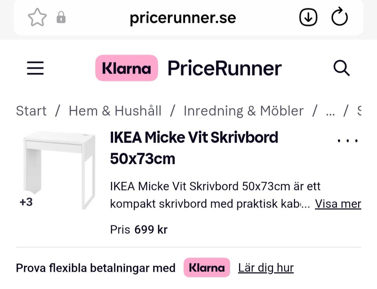Open the Inredning & Möbler breadcrumb
The image size is (377, 289).
tap(243, 111)
